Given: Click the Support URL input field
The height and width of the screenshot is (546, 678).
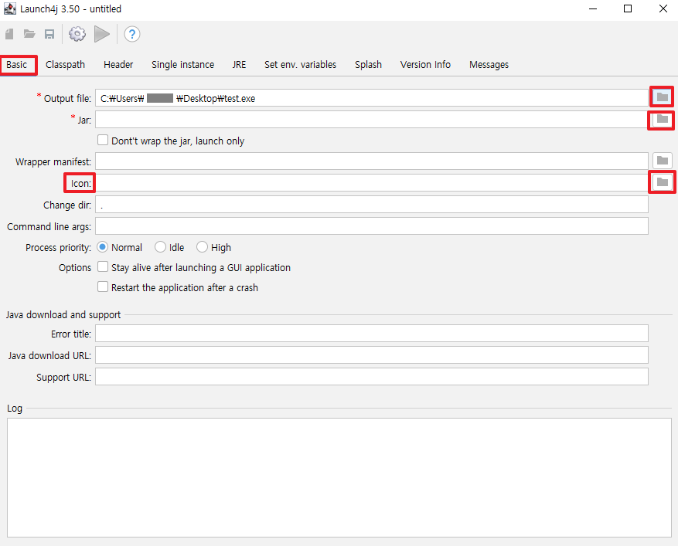Looking at the screenshot, I should pyautogui.click(x=372, y=377).
